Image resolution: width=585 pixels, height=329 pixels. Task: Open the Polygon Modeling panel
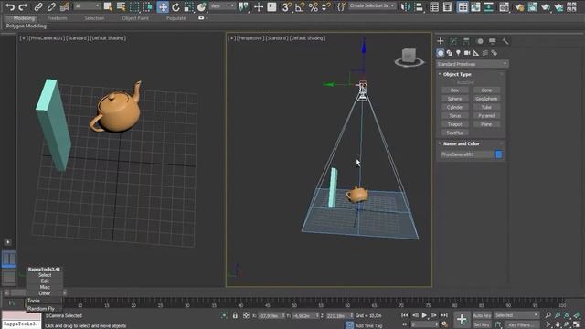(27, 27)
